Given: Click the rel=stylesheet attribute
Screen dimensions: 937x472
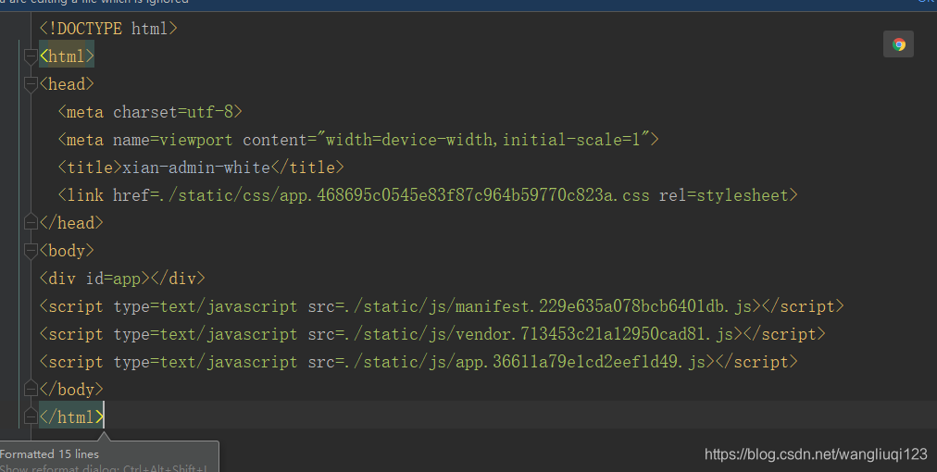Looking at the screenshot, I should (724, 195).
